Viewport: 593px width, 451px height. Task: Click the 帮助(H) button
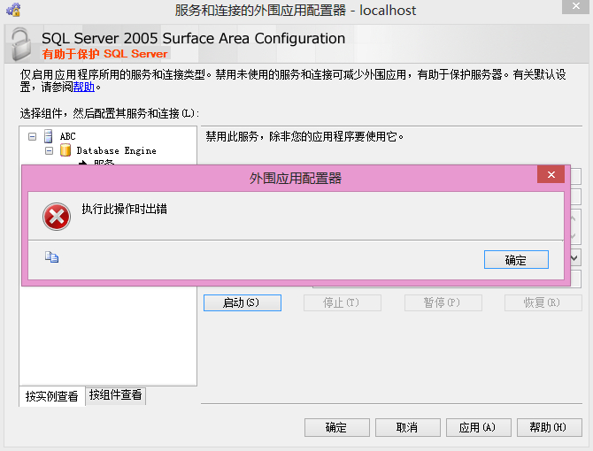(x=549, y=428)
